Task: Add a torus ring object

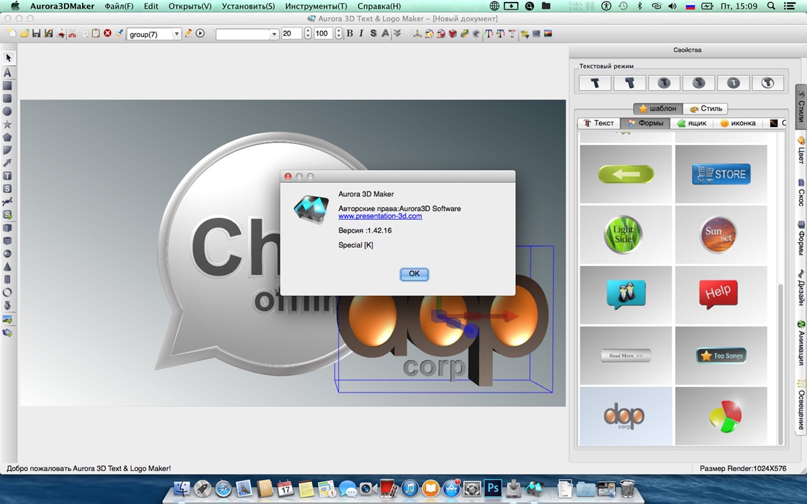Action: pos(8,292)
